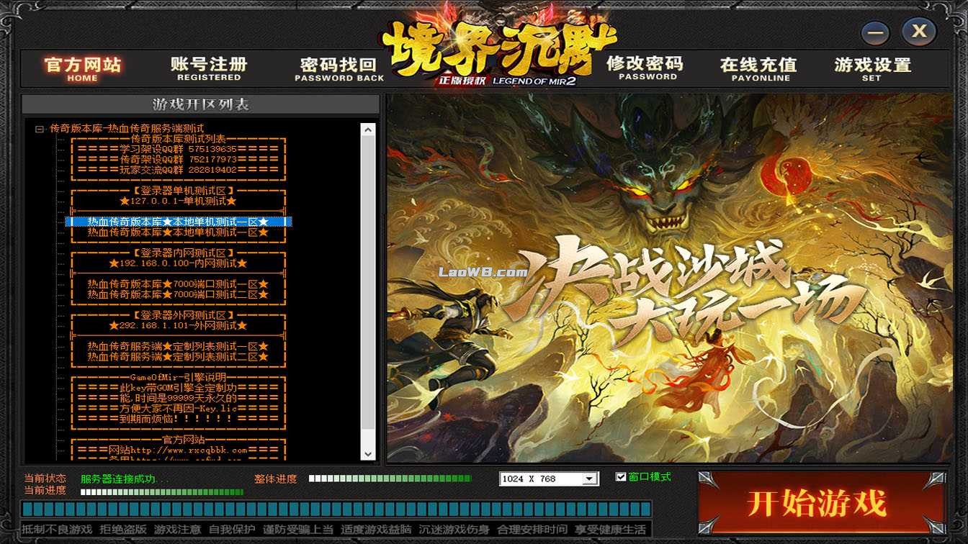Click the 整体进度 overall progress bar
Screen dimensions: 968x544
click(390, 479)
